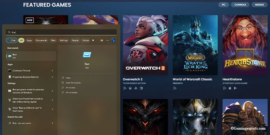Screen dimensions: 270x135
Task: Click the Xbox platform icon under Overwatch 2
Action: click(x=130, y=88)
